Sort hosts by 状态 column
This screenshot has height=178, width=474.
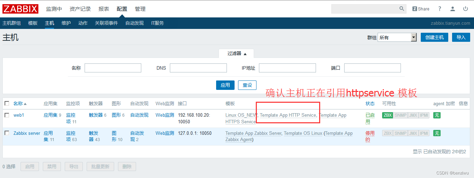pos(370,103)
